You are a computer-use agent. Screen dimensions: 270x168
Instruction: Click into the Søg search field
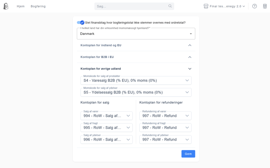131,6
